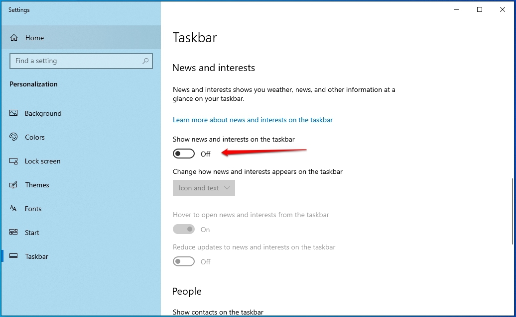The image size is (516, 317).
Task: Open the Start settings page
Action: tap(81, 233)
